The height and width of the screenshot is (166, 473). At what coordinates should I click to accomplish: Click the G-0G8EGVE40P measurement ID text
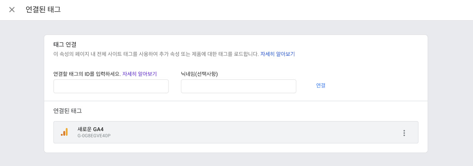(94, 136)
